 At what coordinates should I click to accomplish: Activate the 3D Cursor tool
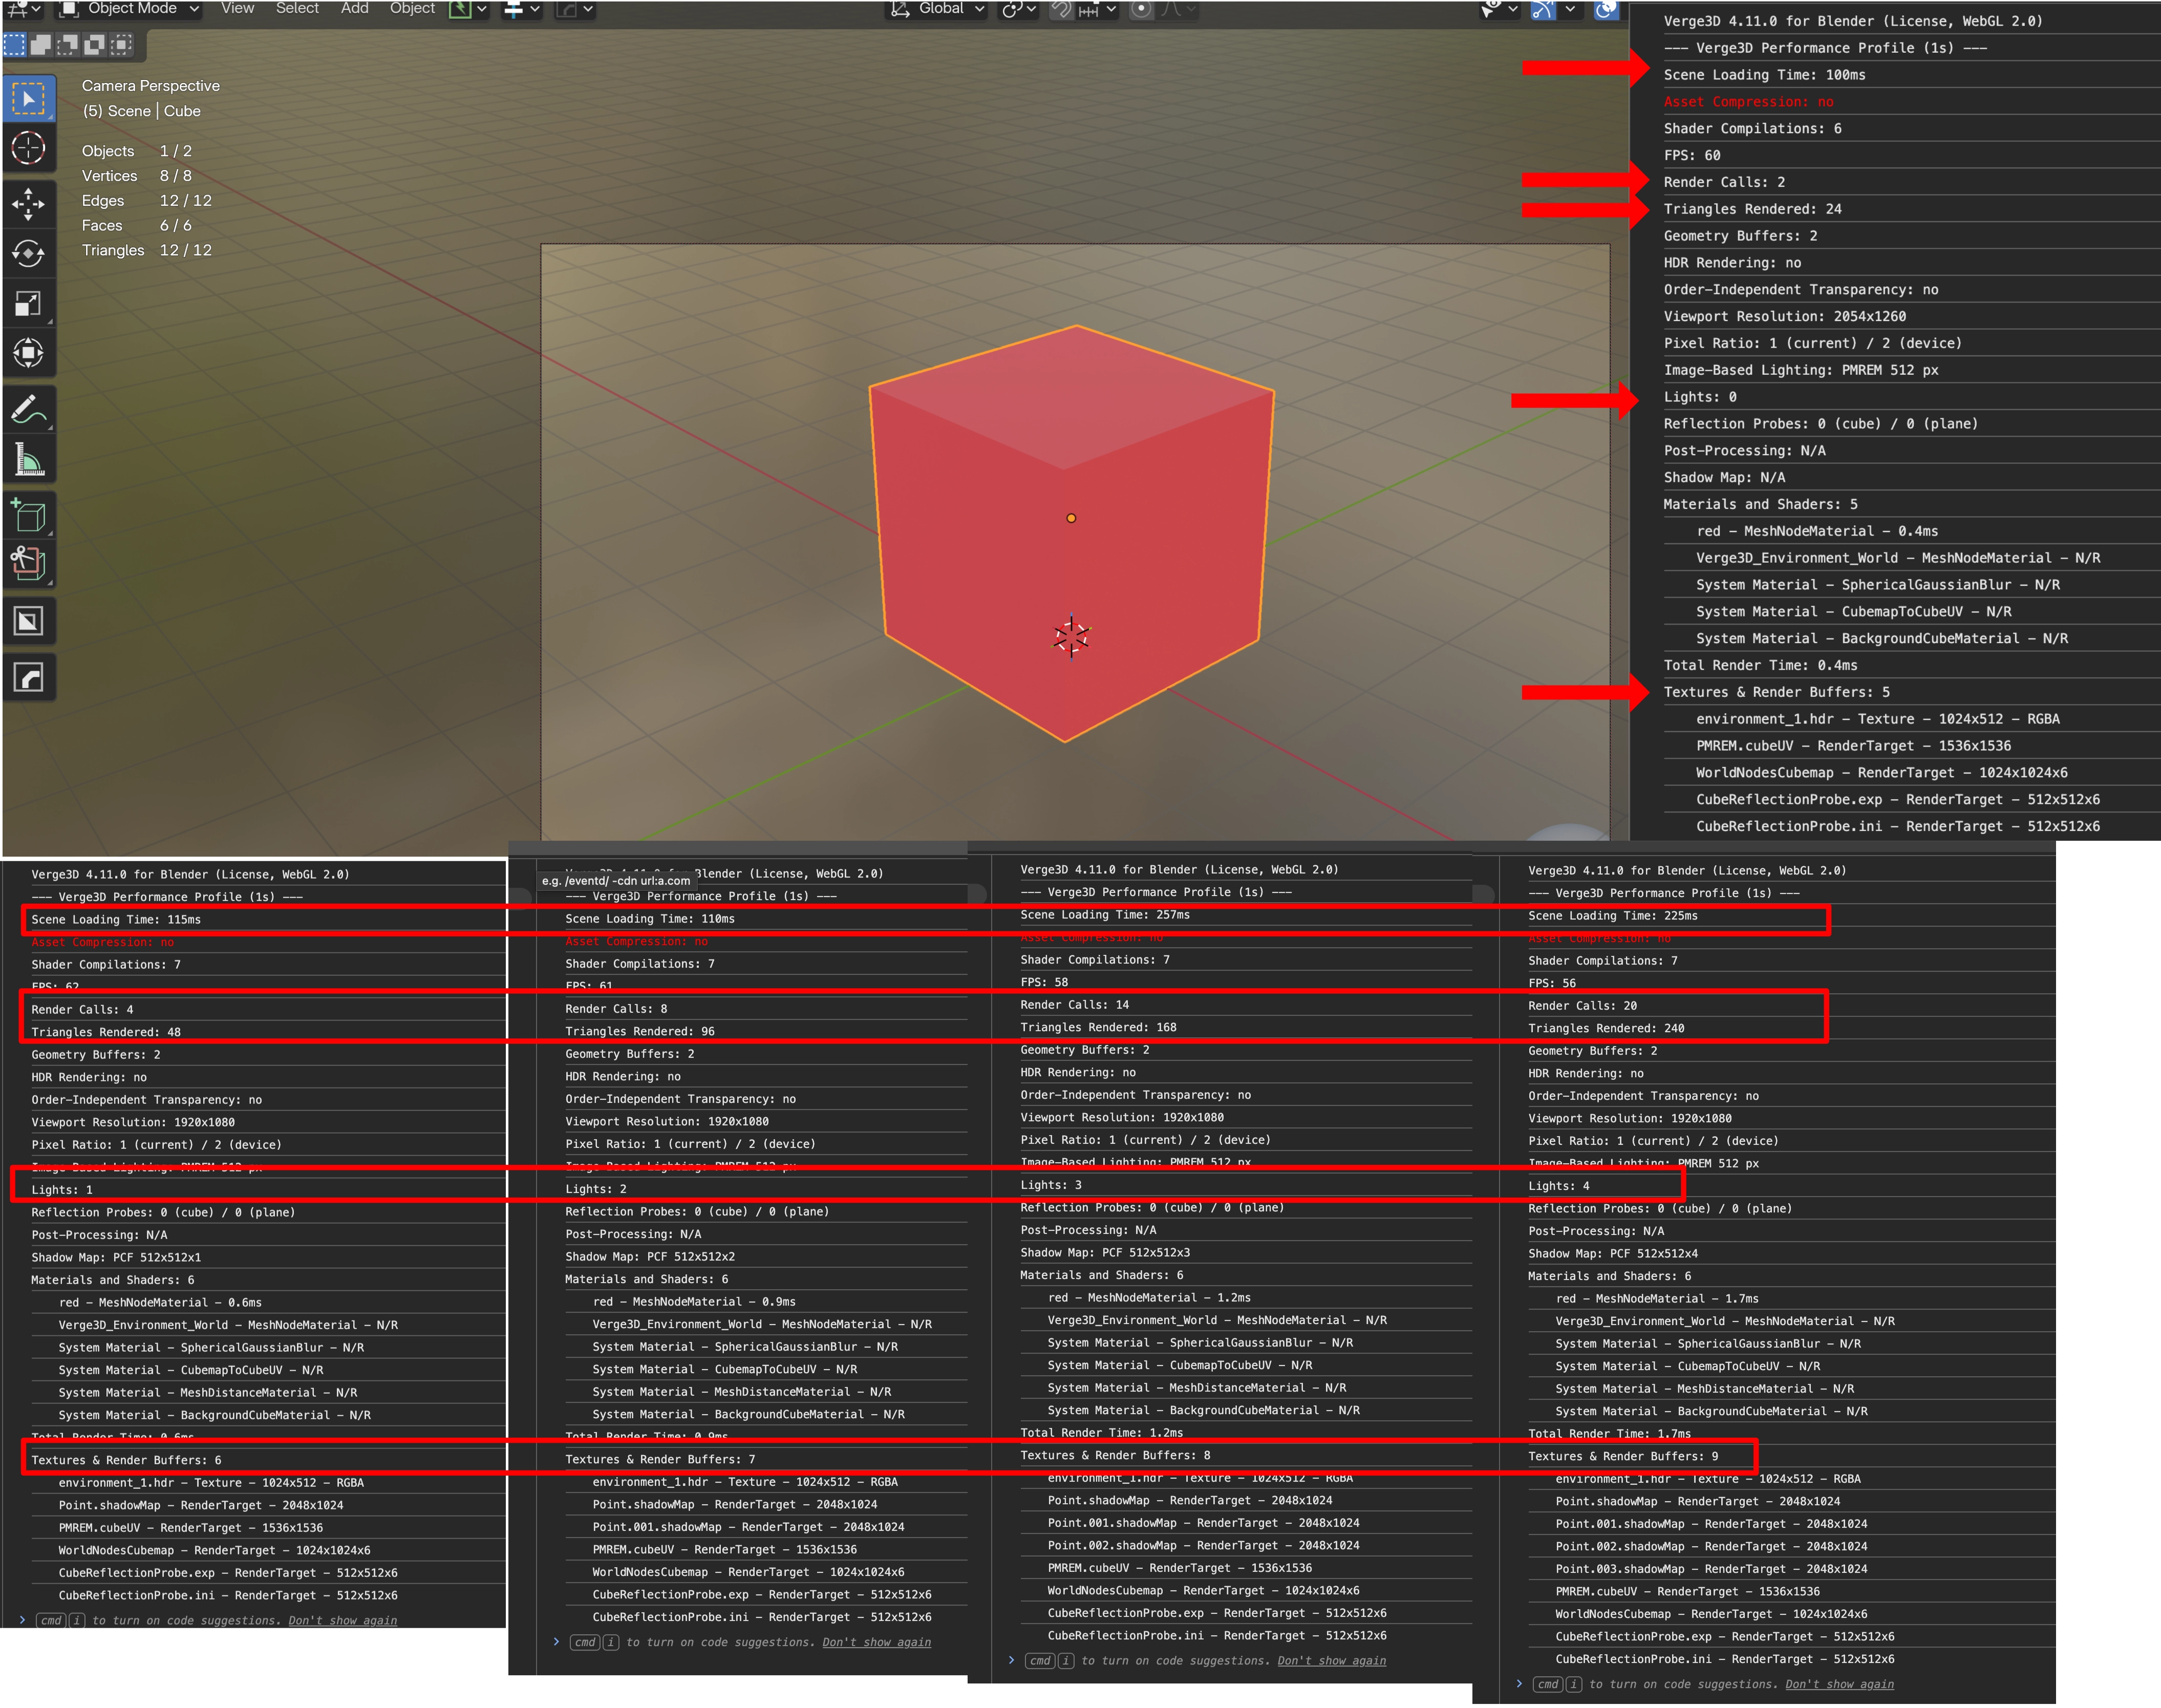(30, 148)
